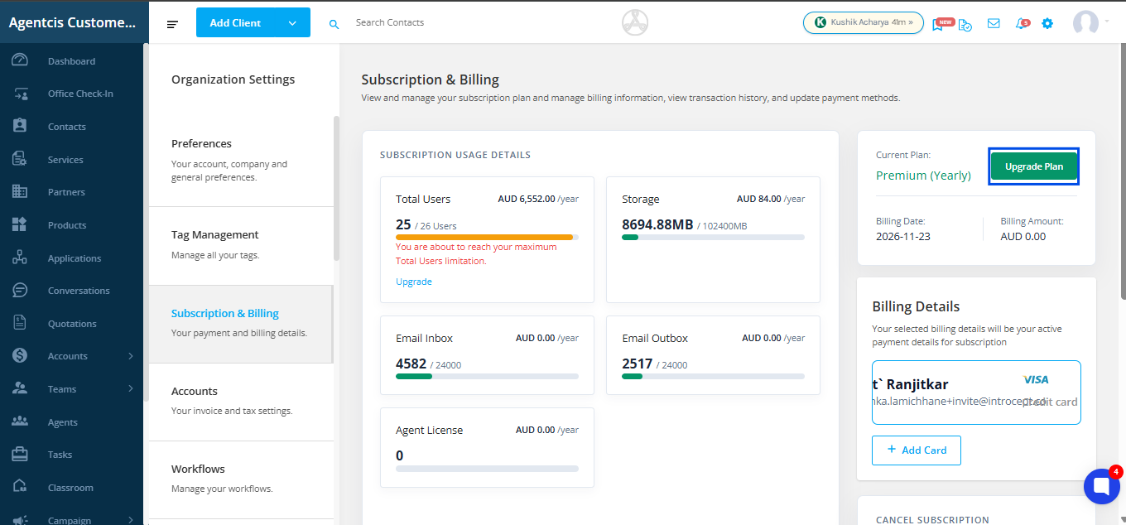Click the Upgrade link under Total Users
The image size is (1126, 525).
pos(414,282)
